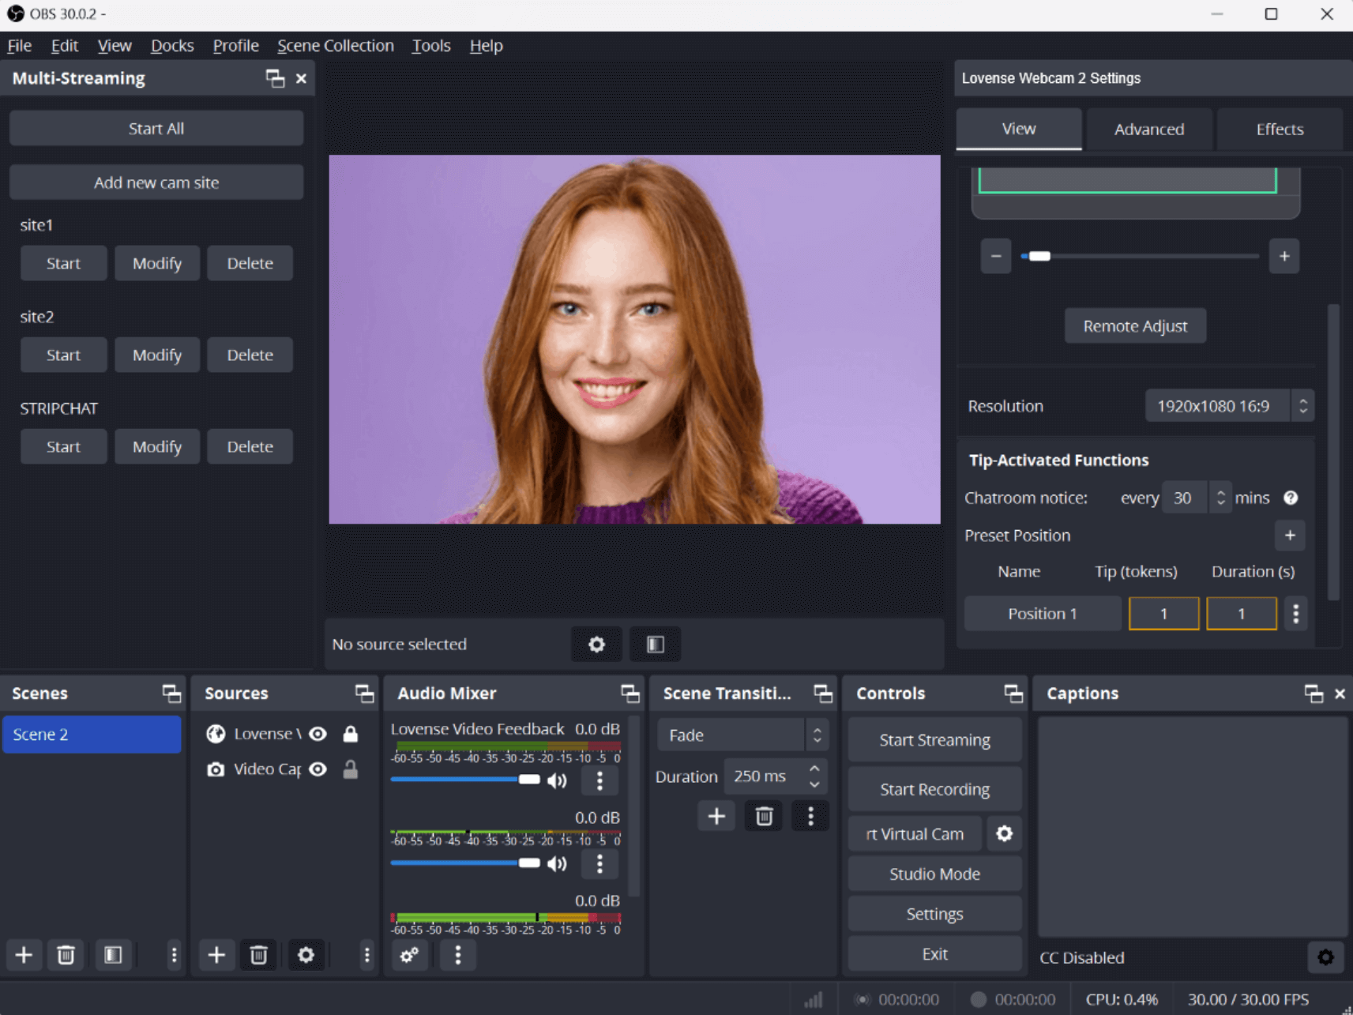The image size is (1353, 1015).
Task: Add a Preset Position with plus icon
Action: [x=1289, y=536]
